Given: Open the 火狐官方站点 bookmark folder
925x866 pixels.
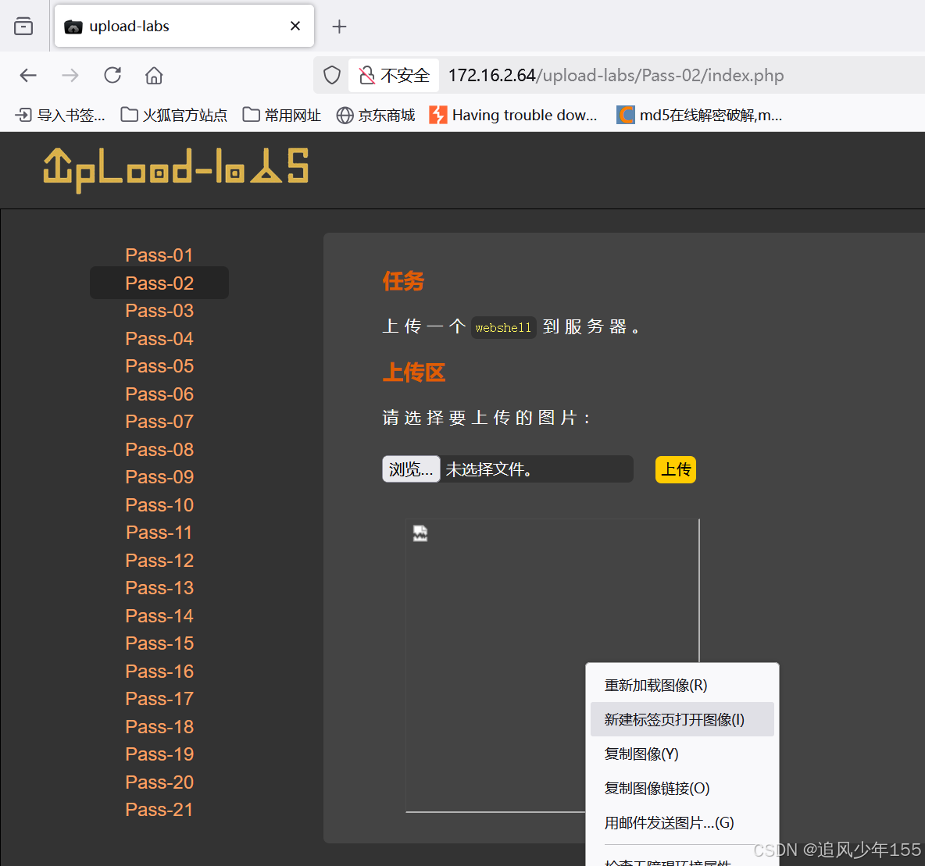Looking at the screenshot, I should (x=173, y=115).
